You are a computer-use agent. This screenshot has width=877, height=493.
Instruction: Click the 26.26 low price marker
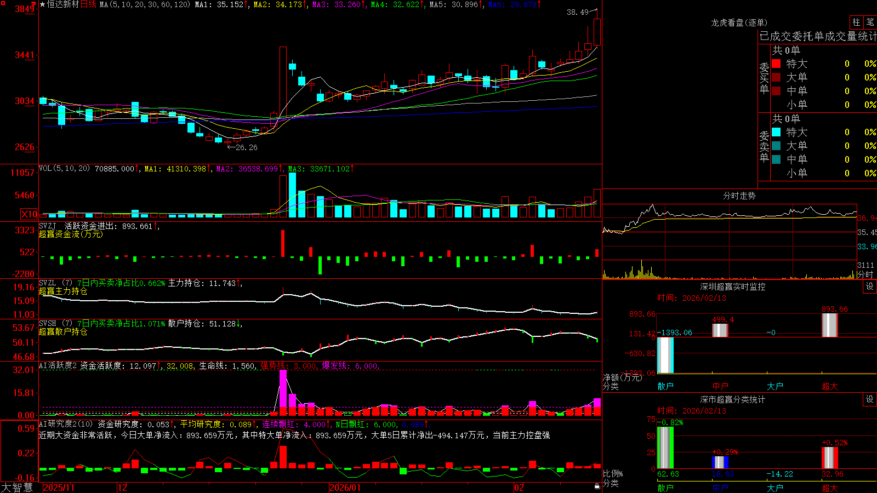tap(246, 147)
